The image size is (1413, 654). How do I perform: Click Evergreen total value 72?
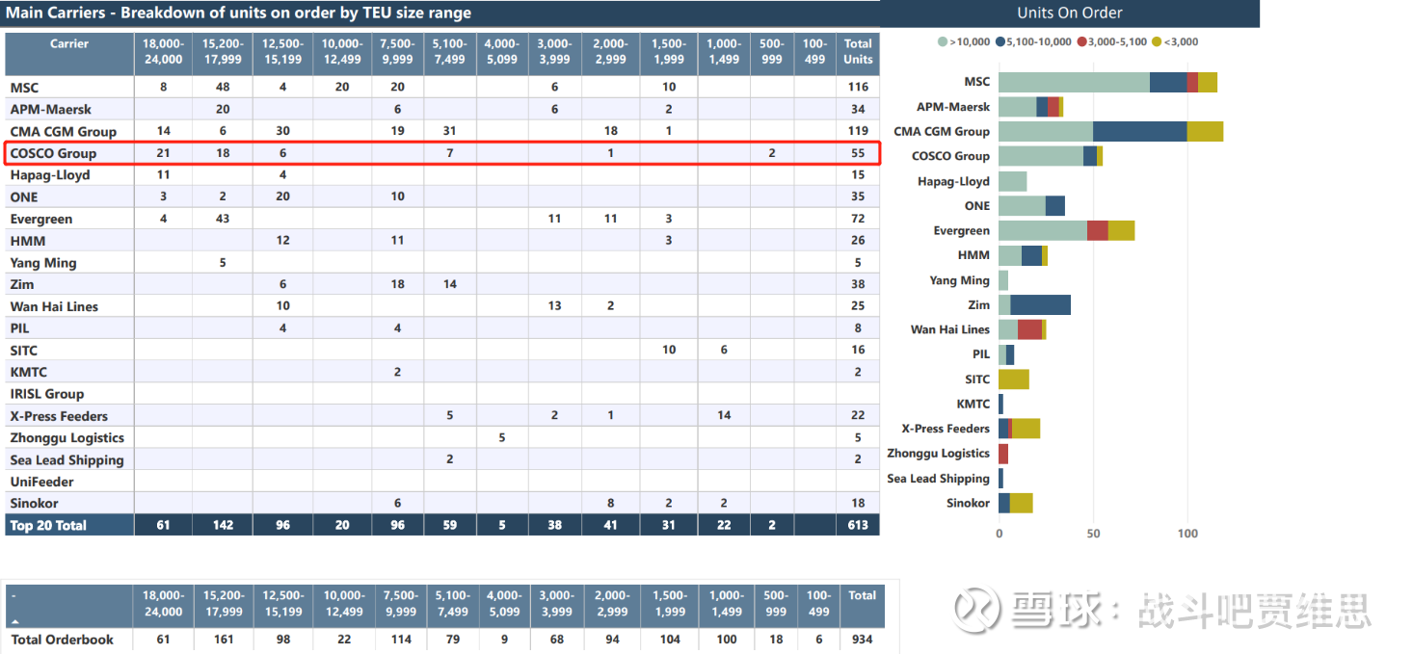pos(858,219)
